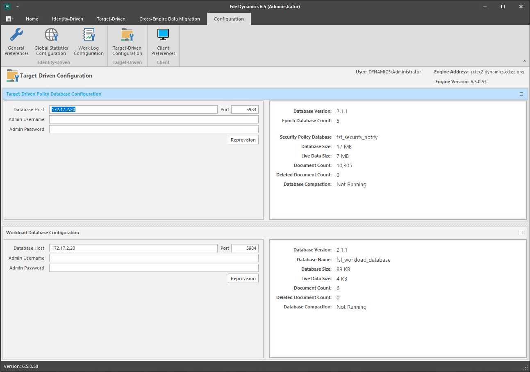Click the workload Admin Password field
The width and height of the screenshot is (530, 372).
[154, 268]
